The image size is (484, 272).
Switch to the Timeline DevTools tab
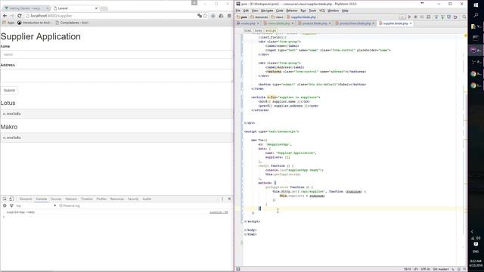pos(87,199)
